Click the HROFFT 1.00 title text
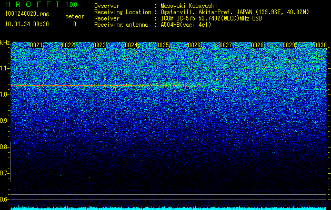Screen dimensions: 331x210 (42, 4)
